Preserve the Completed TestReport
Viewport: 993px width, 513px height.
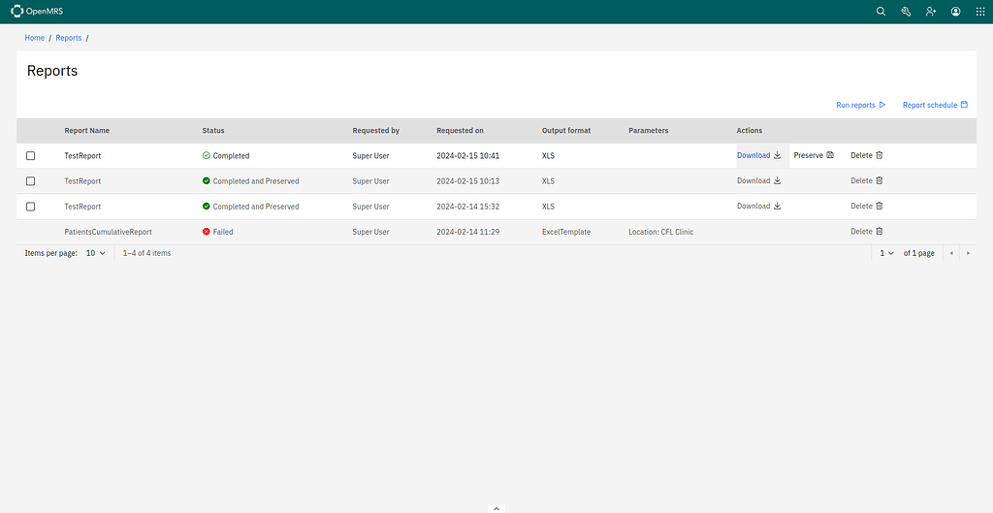tap(814, 155)
